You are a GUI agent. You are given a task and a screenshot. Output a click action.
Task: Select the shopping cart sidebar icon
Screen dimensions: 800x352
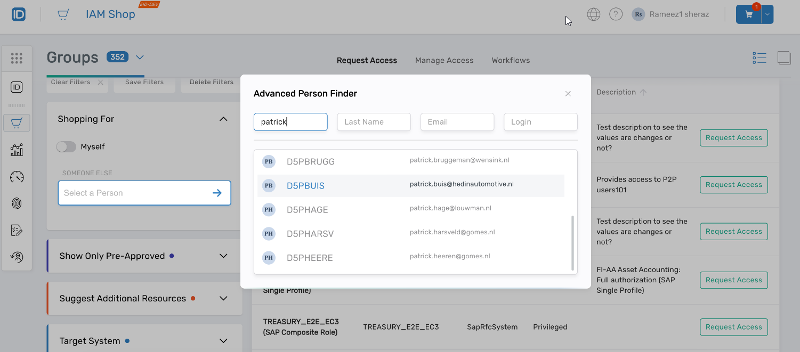(x=17, y=122)
